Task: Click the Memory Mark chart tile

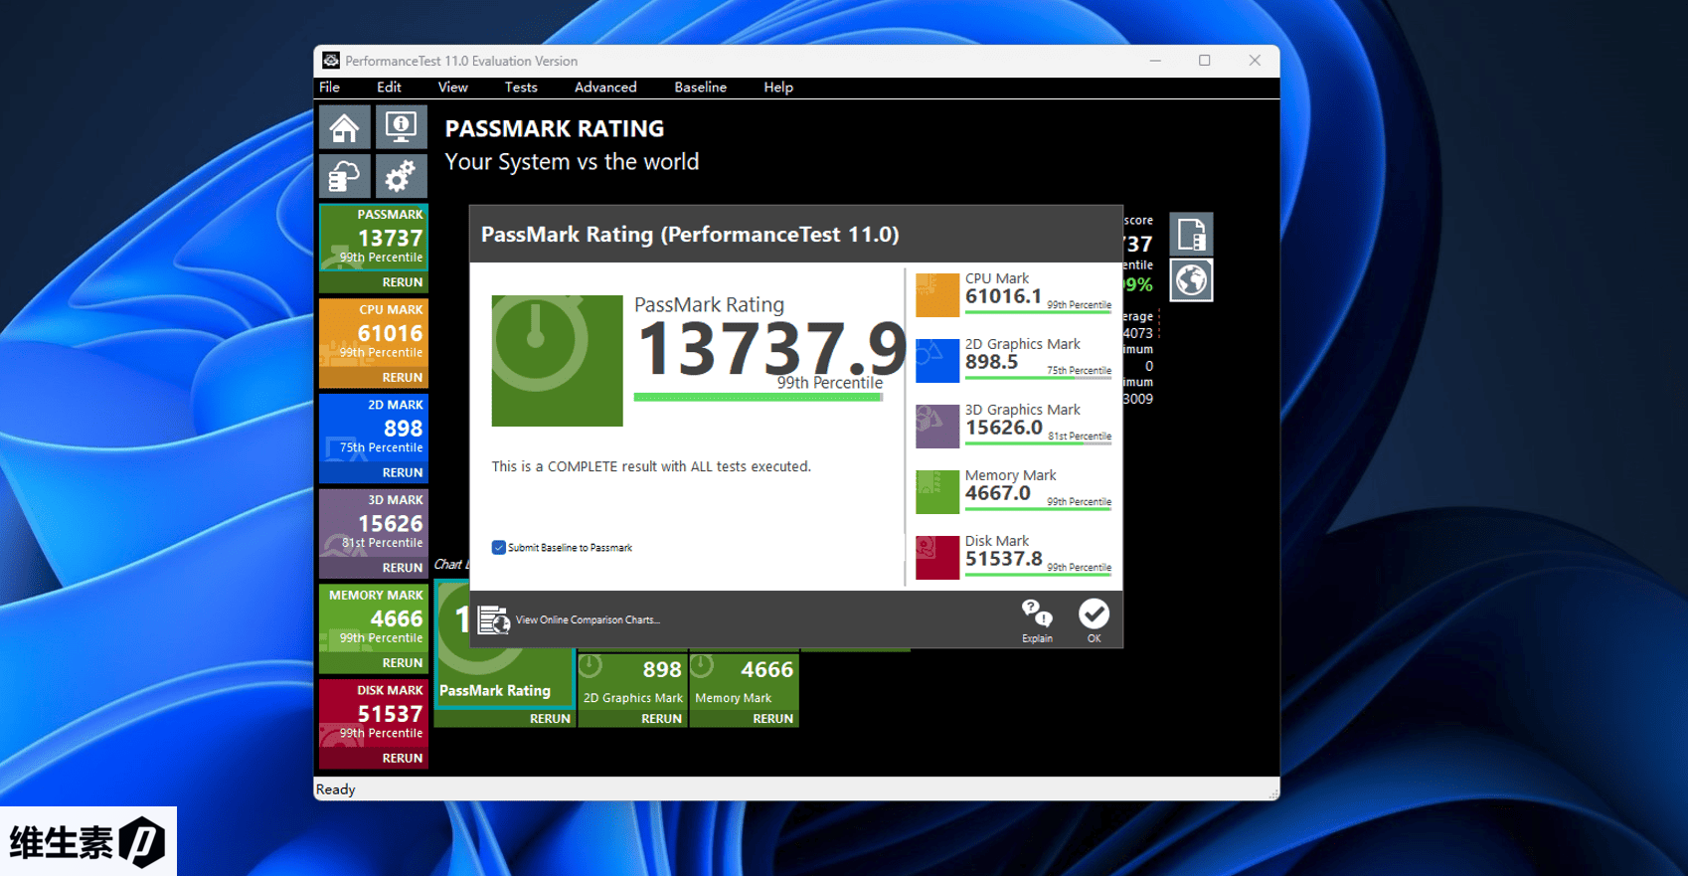Action: point(744,681)
